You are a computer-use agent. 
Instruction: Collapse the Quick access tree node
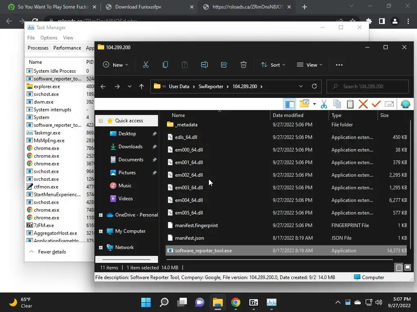click(101, 121)
